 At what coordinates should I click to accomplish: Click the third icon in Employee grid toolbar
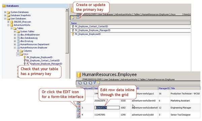[90, 83]
